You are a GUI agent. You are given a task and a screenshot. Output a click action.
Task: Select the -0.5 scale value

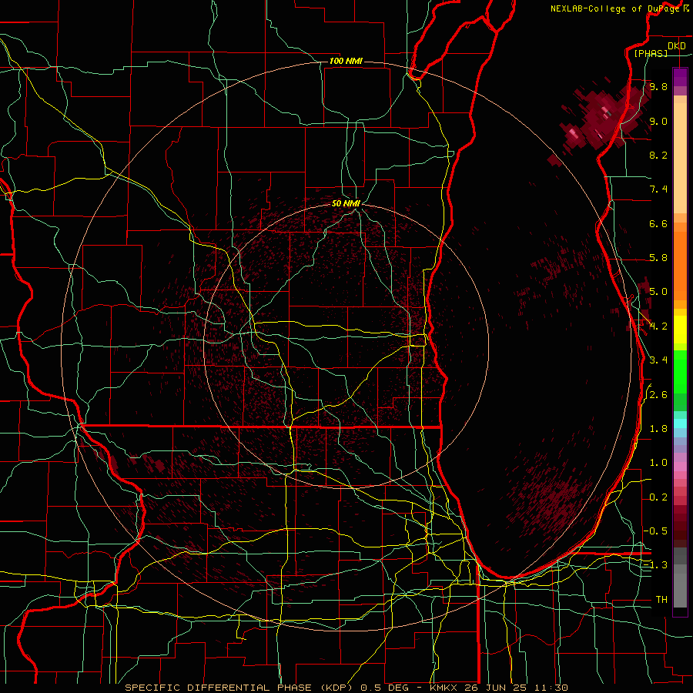click(655, 531)
